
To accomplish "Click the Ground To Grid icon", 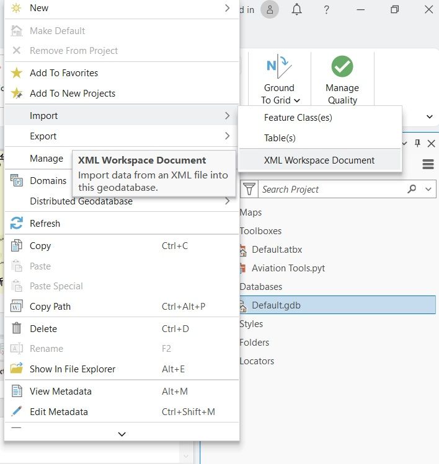I will 279,66.
